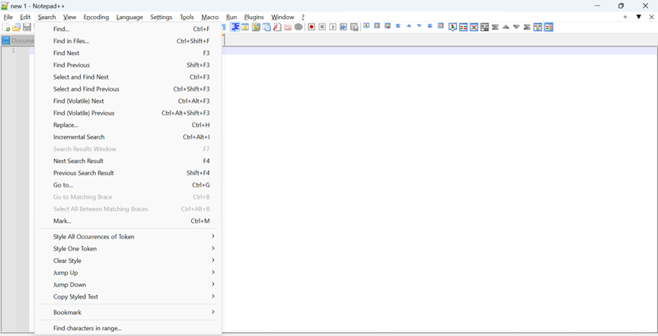Toggle the Document List toolbar icon

(x=267, y=27)
